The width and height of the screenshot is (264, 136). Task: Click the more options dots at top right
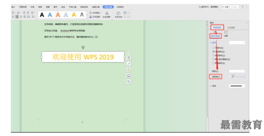[247, 7]
